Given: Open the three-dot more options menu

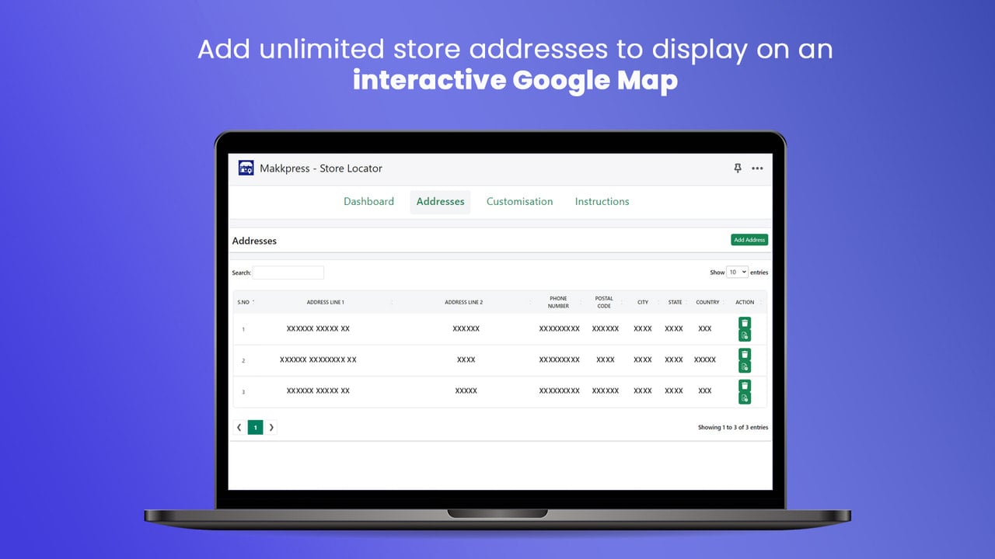Looking at the screenshot, I should tap(757, 168).
